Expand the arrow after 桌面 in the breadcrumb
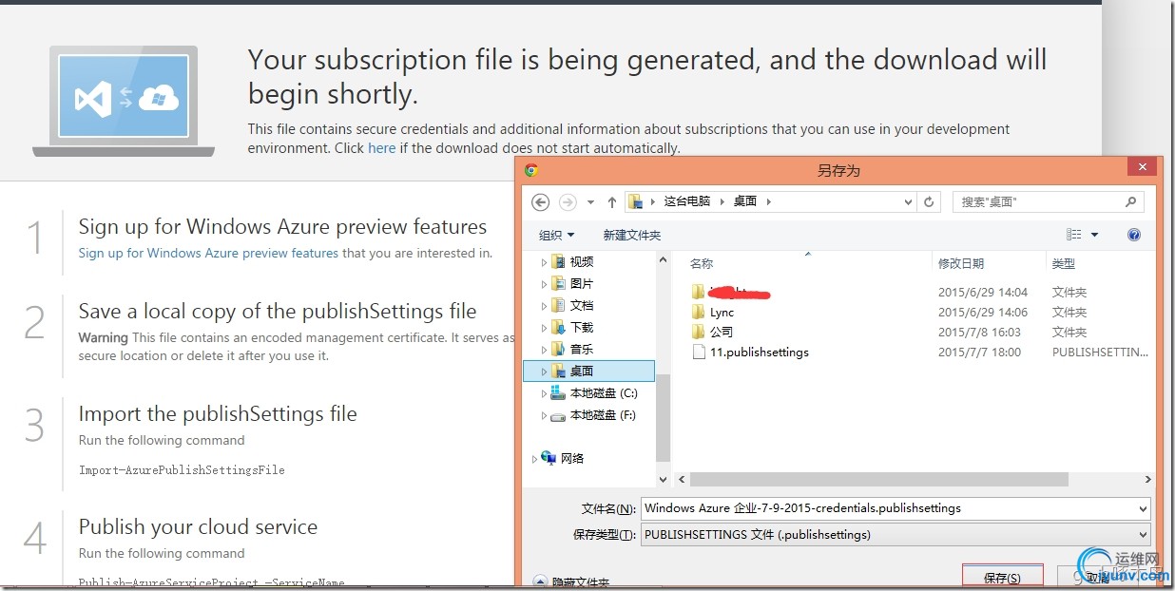The image size is (1175, 591). click(768, 201)
